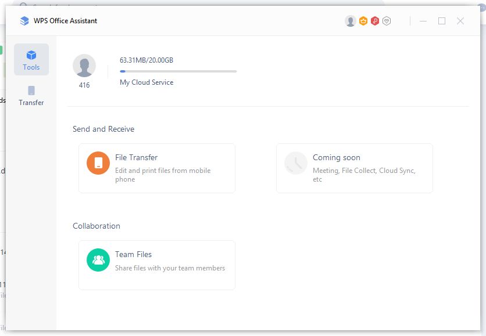Viewport: 486px width, 336px height.
Task: Click the small title bar account avatar
Action: coord(351,21)
